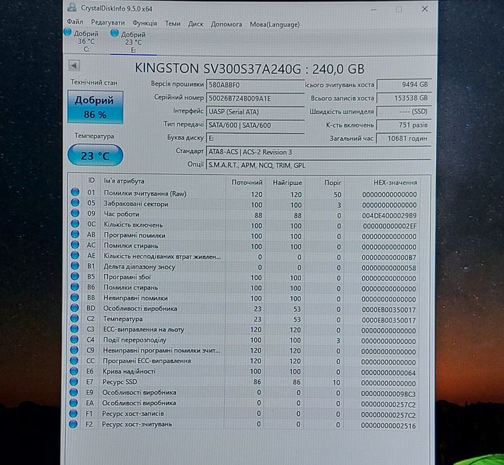Open the Редагувати menu
The width and height of the screenshot is (504, 465).
tap(108, 23)
